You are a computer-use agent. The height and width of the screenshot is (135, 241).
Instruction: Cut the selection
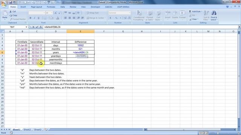coord(12,12)
